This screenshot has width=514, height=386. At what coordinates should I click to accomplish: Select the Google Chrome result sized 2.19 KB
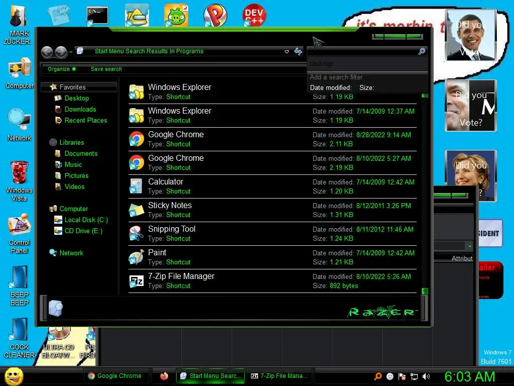273,163
